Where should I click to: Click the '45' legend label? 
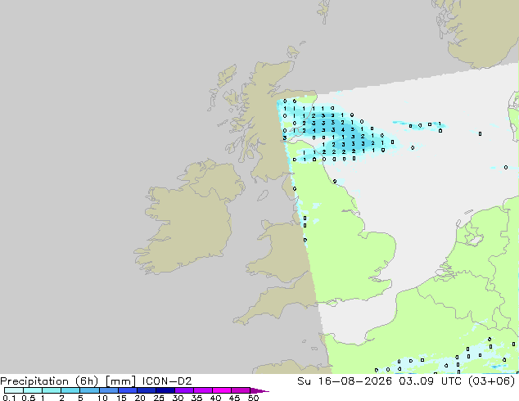234,398
